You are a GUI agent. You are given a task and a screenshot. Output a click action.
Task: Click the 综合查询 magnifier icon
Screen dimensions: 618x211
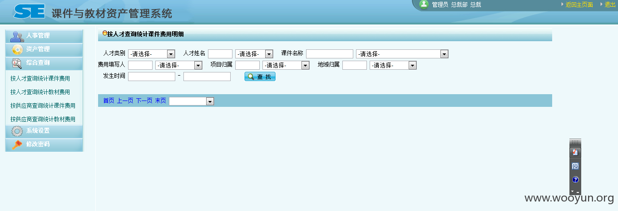[x=17, y=63]
